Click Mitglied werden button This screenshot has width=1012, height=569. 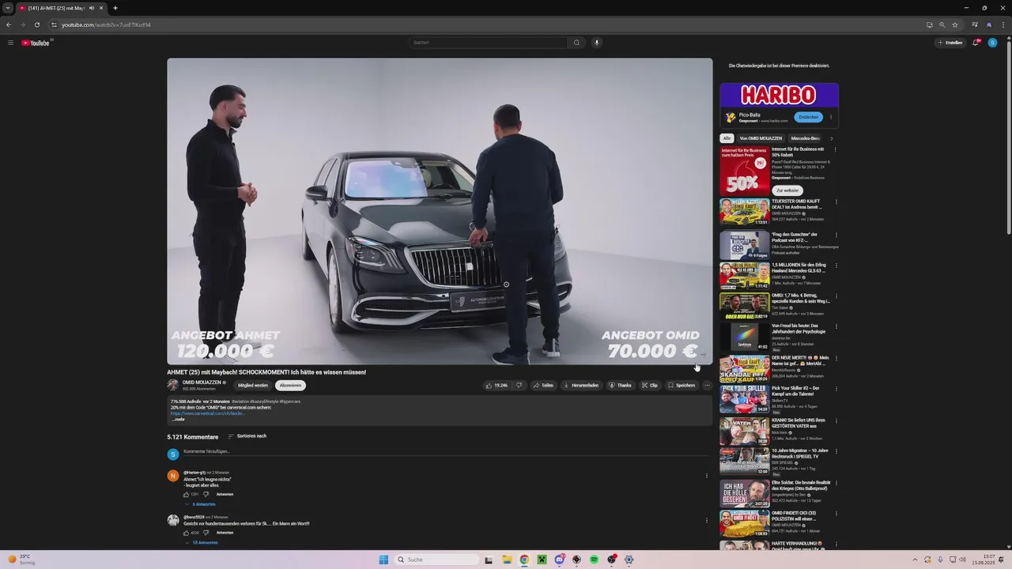pyautogui.click(x=253, y=386)
